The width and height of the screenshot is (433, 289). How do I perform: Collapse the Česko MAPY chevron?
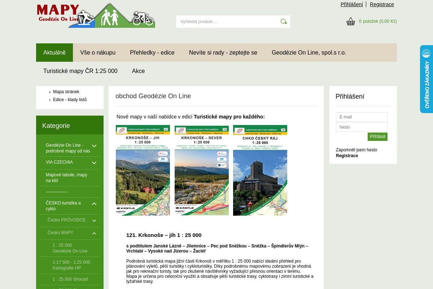pyautogui.click(x=94, y=233)
